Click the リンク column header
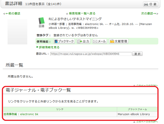164x124 pixels. 60,109
